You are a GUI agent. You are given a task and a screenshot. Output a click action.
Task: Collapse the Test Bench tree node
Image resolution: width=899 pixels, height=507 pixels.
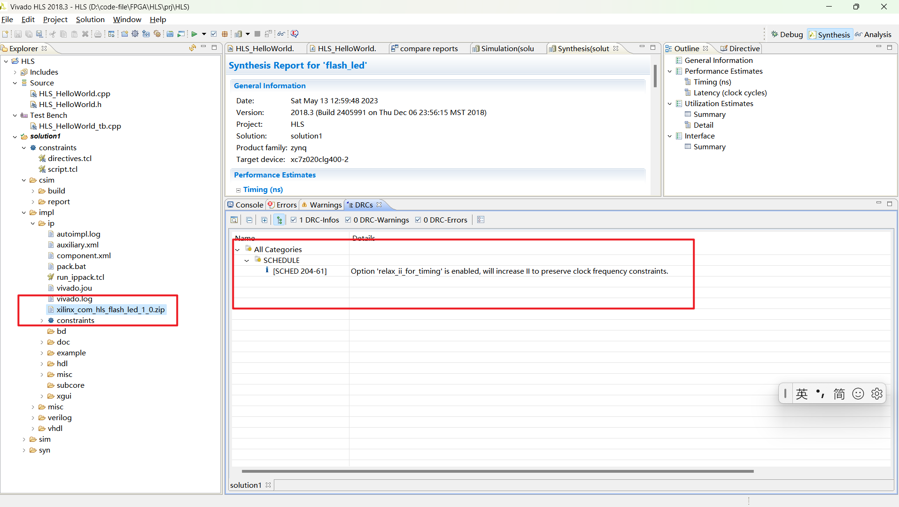(15, 115)
